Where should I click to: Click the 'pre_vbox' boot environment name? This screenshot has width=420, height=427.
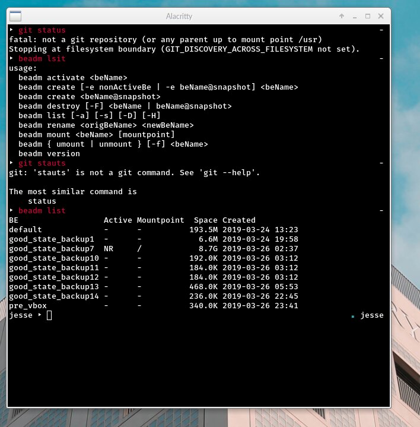[28, 306]
